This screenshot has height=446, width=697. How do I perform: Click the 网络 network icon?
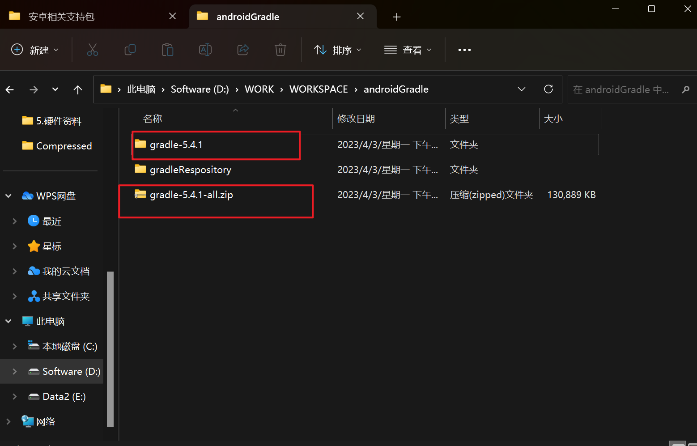coord(28,421)
